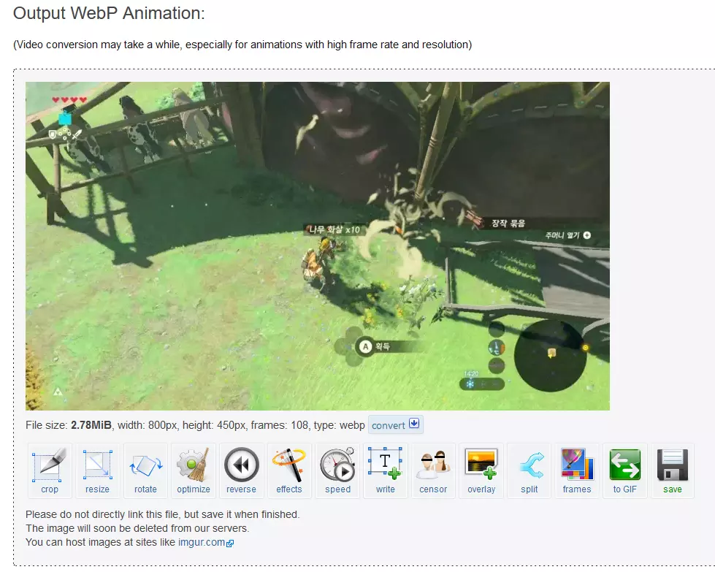Click the file size value 2.78MiB
Image resolution: width=715 pixels, height=572 pixels.
pos(91,425)
